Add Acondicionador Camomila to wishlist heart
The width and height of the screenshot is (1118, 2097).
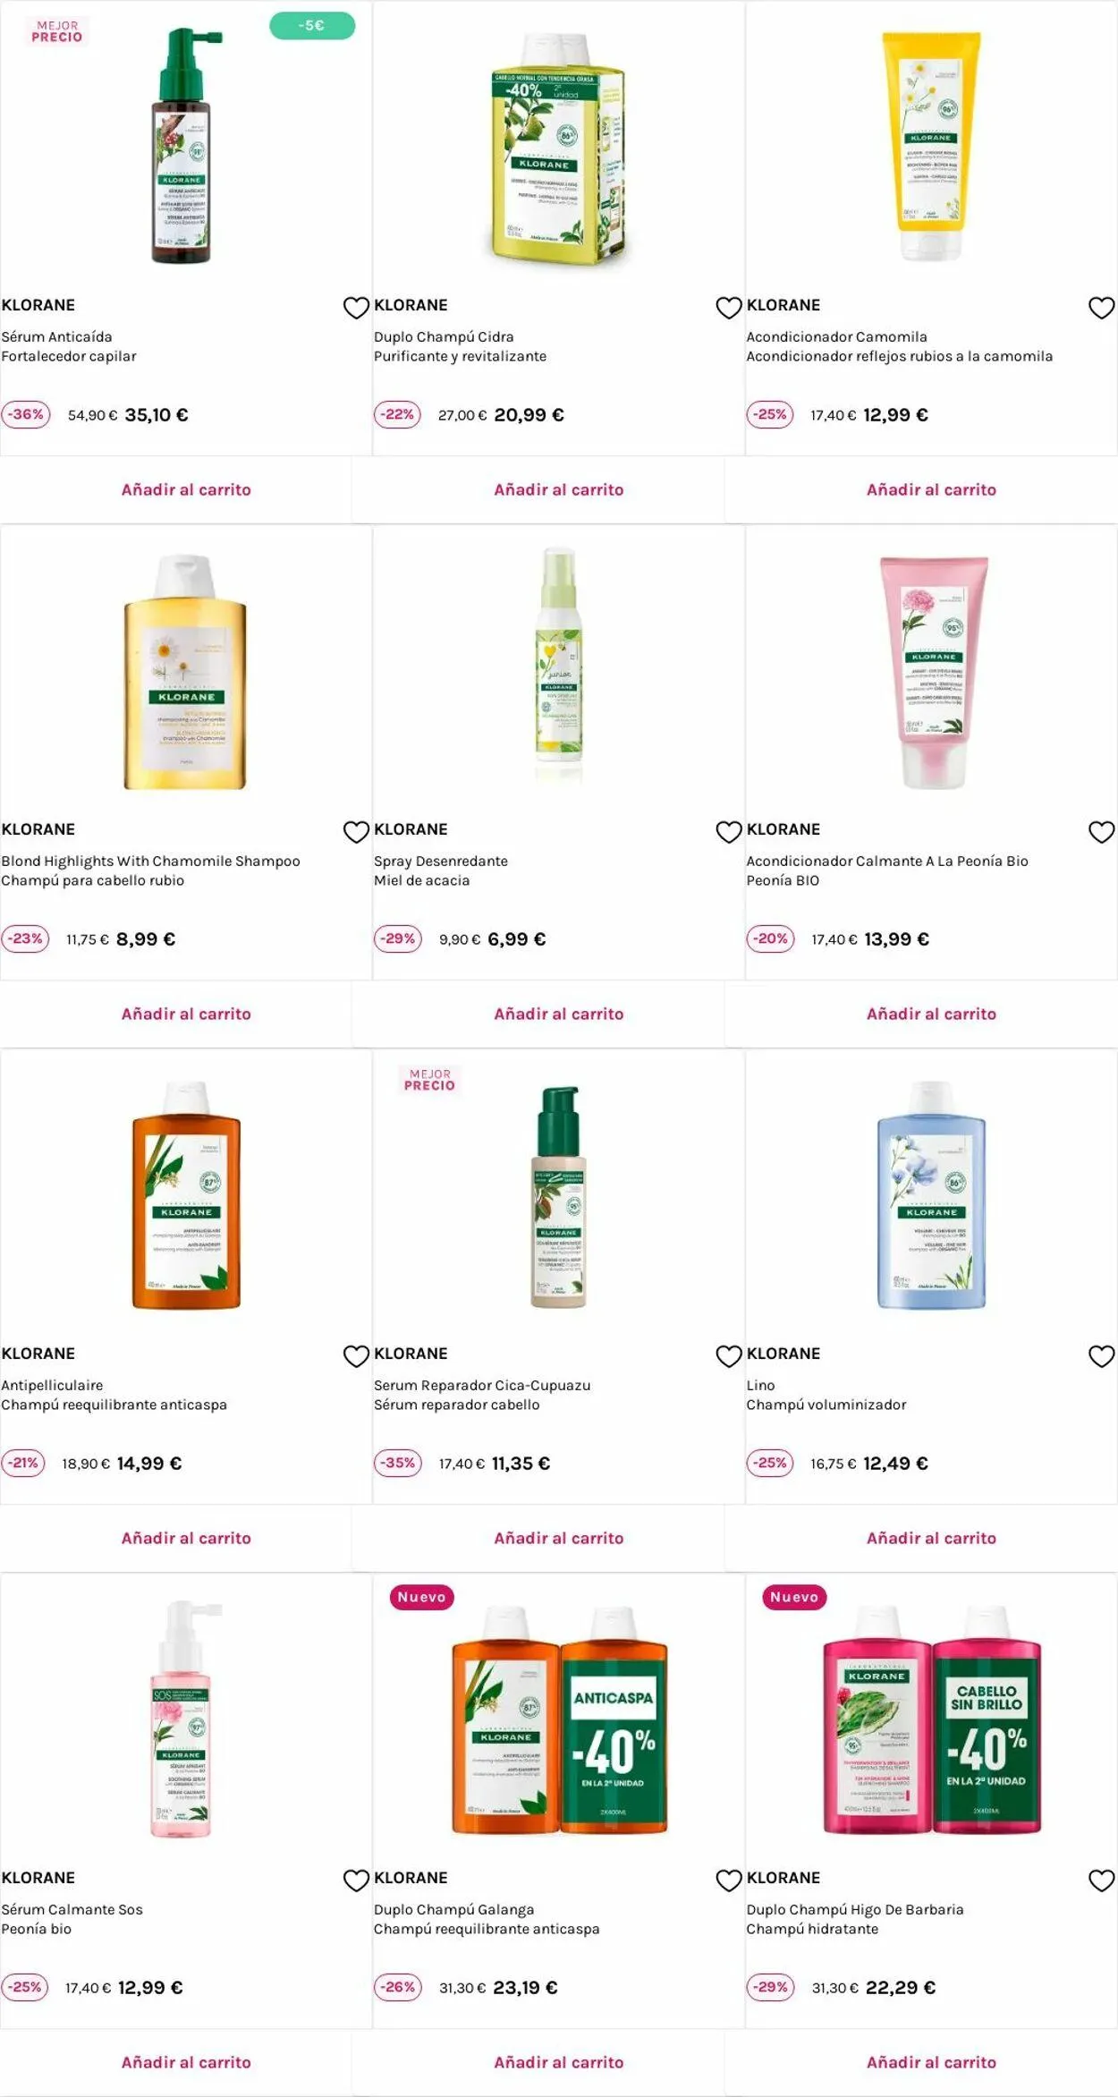(1101, 308)
